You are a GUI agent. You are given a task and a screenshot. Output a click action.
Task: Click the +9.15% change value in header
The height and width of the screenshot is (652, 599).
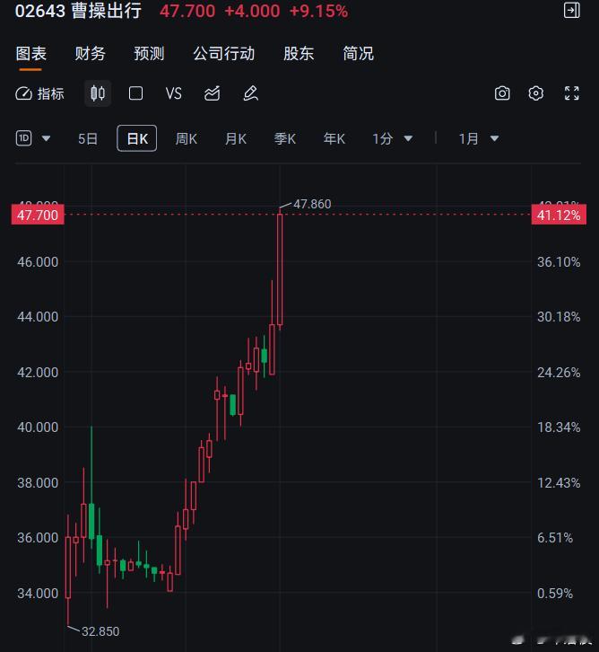coord(318,12)
